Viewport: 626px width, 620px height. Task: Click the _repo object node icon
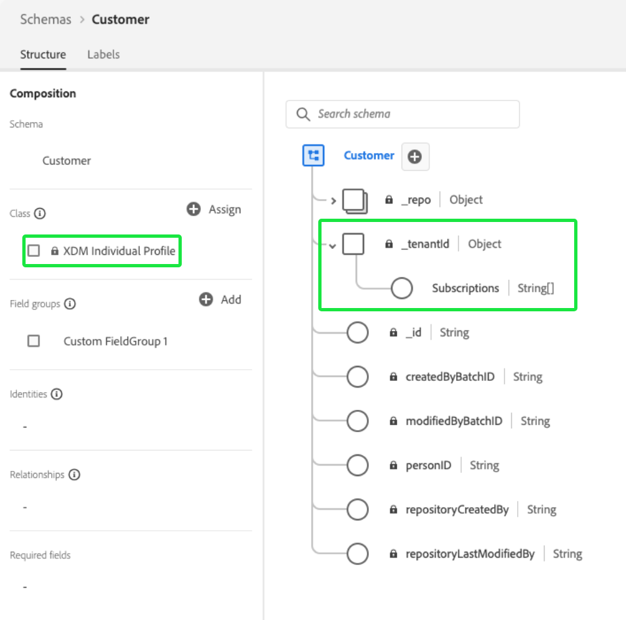pos(354,200)
